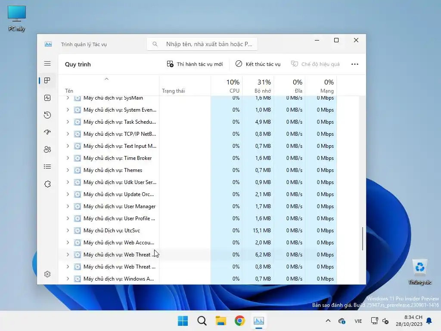Sort by the Tên column header
Viewport: 441px width, 331px height.
pyautogui.click(x=109, y=85)
